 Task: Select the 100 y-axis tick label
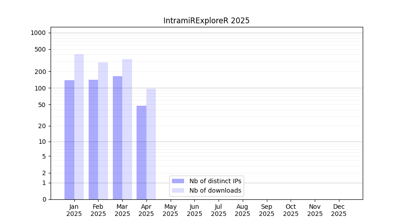click(40, 88)
